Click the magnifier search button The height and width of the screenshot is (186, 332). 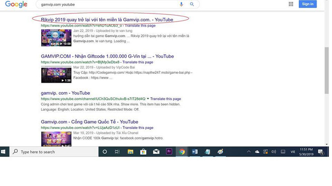tap(192, 4)
